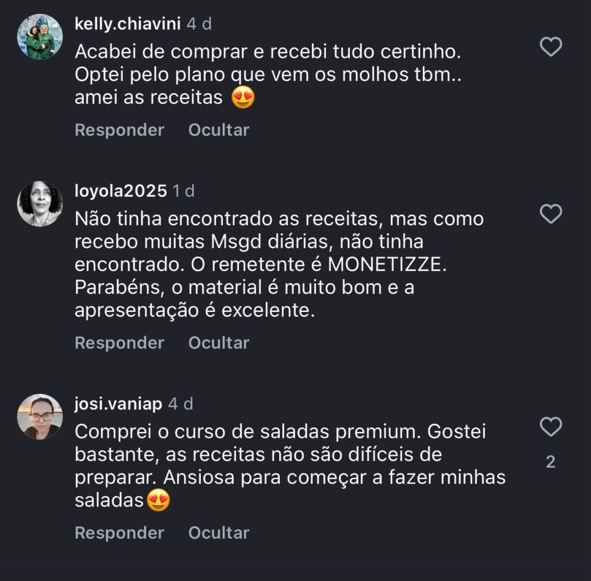Image resolution: width=591 pixels, height=581 pixels.
Task: Click Ocultar under loyola2025's comment
Action: (219, 343)
